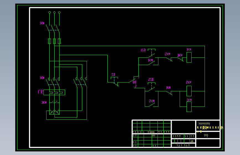Image resolution: width=240 pixels, height=155 pixels.
Task: Click the motor winding symbol at bottom
Action: (54, 113)
